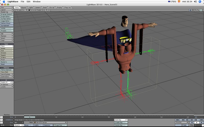
Task: Switch to the Objects tab
Action: pyautogui.click(x=23, y=8)
